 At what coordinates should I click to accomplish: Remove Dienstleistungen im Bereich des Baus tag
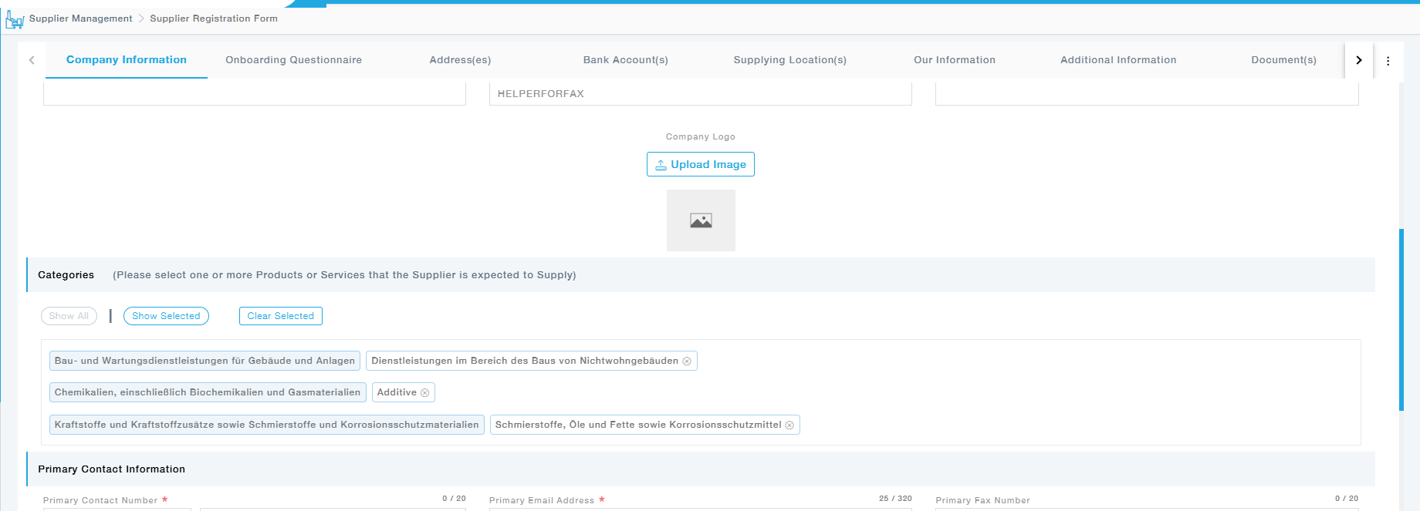[x=687, y=361]
